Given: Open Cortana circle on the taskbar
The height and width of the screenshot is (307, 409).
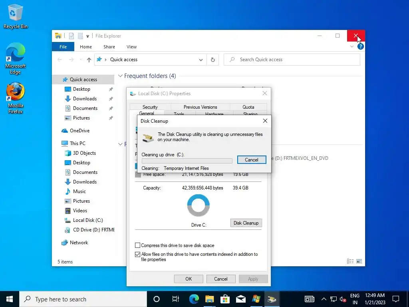Looking at the screenshot, I should pyautogui.click(x=156, y=299).
